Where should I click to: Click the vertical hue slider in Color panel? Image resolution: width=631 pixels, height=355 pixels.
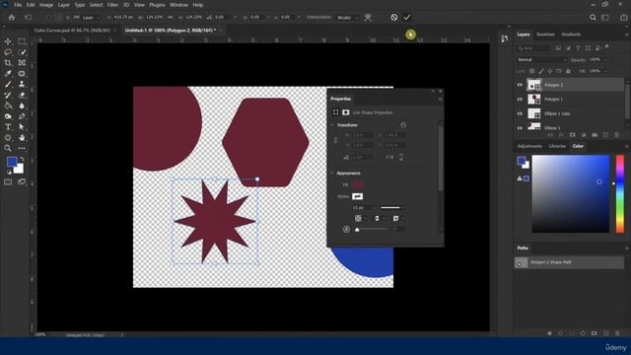620,193
